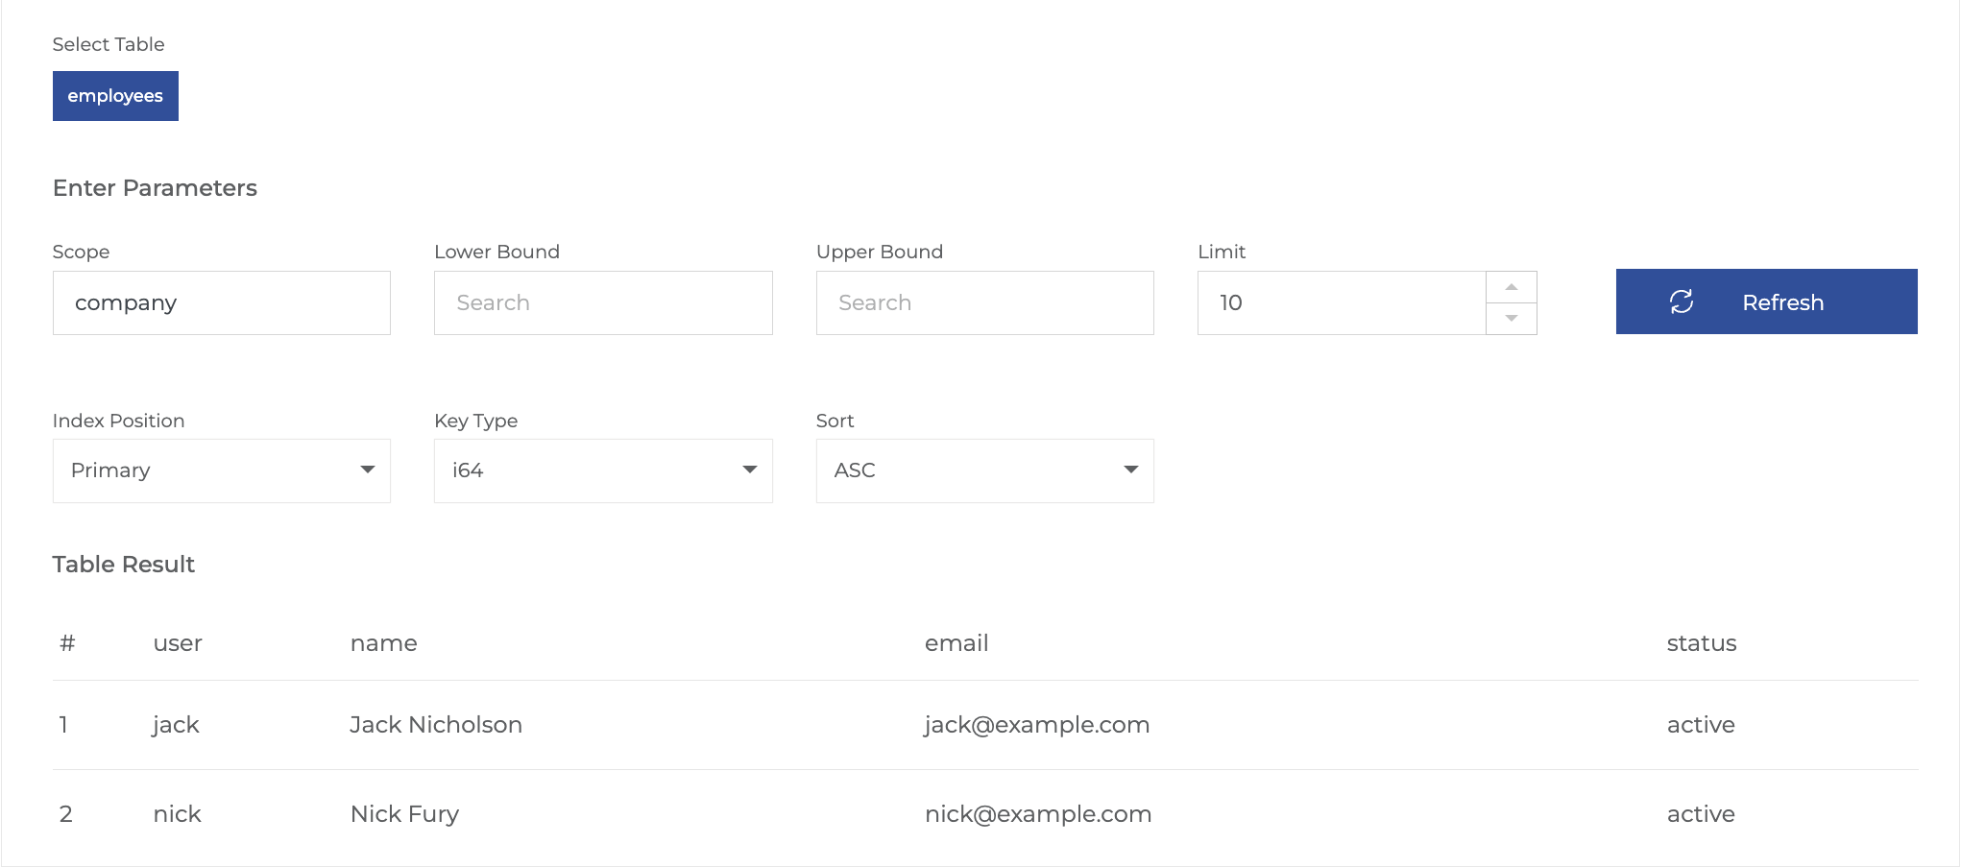1961x868 pixels.
Task: Click the jack@example.com email cell
Action: tap(1036, 725)
